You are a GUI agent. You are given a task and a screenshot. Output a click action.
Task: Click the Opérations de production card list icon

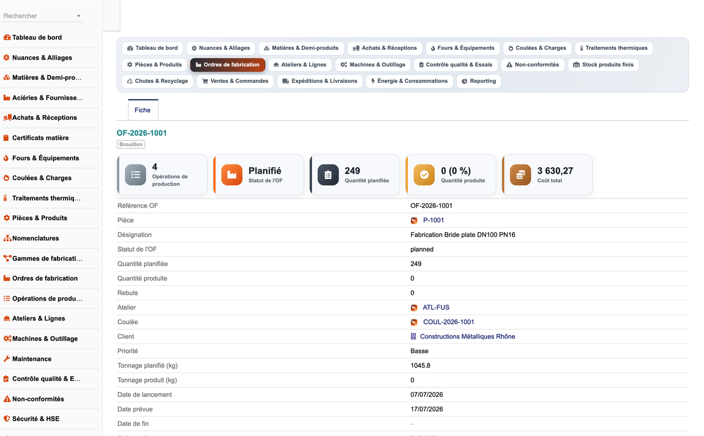(x=136, y=175)
